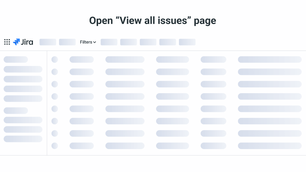Click the last placeholder in top navigation
The image size is (306, 172).
[x=187, y=42]
